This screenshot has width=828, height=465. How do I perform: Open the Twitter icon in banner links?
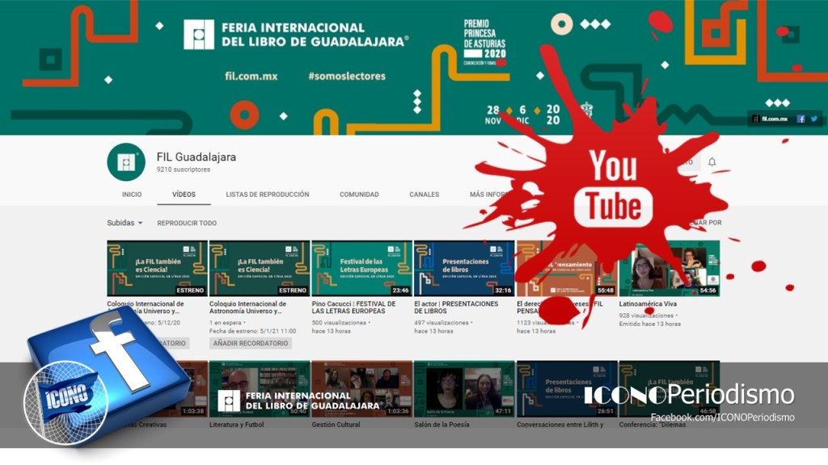pyautogui.click(x=814, y=119)
